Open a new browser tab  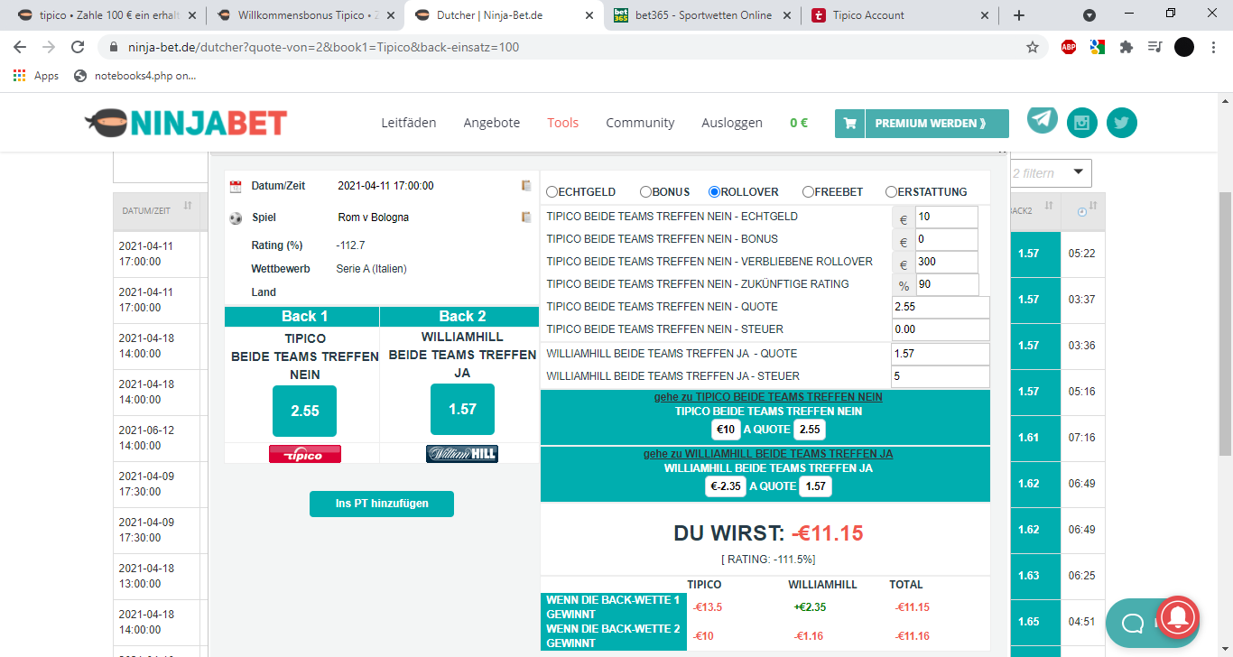pyautogui.click(x=1019, y=15)
